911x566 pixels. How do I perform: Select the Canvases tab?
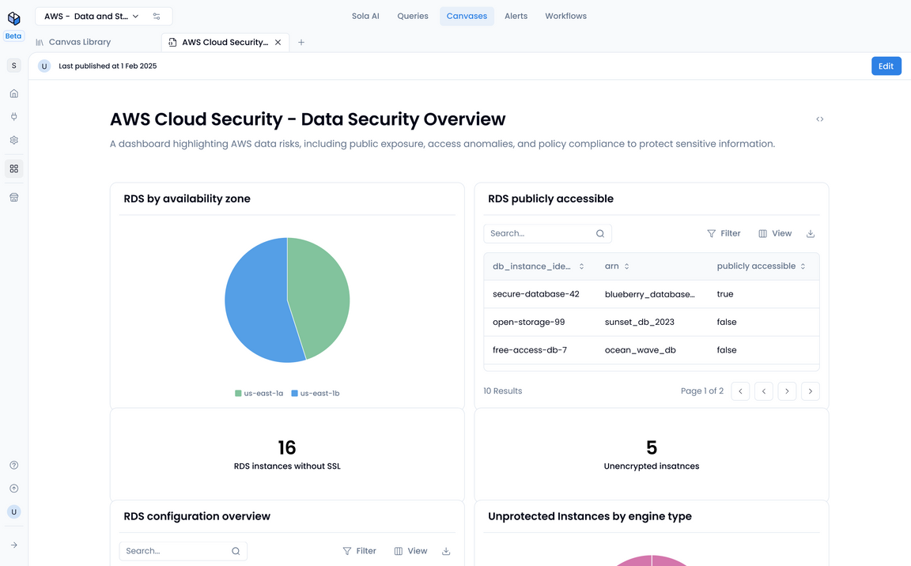[x=467, y=17]
